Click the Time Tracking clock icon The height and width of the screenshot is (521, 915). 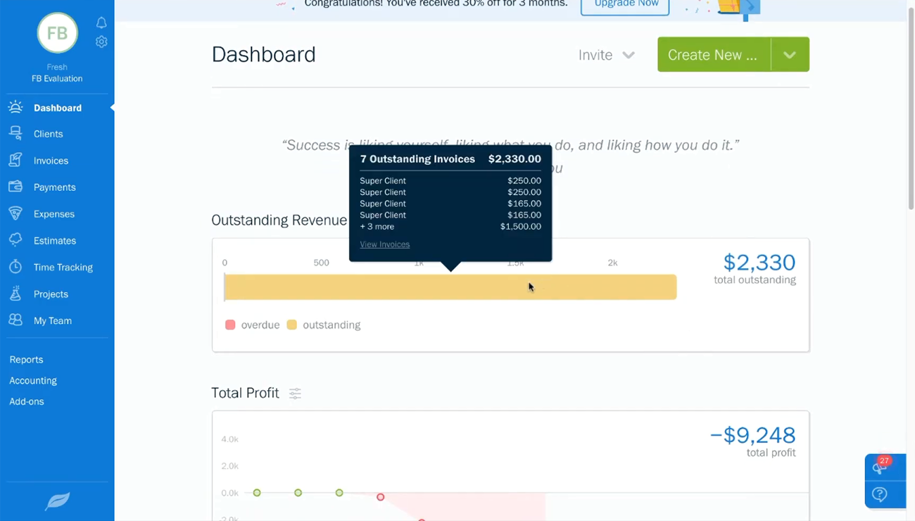(x=15, y=267)
